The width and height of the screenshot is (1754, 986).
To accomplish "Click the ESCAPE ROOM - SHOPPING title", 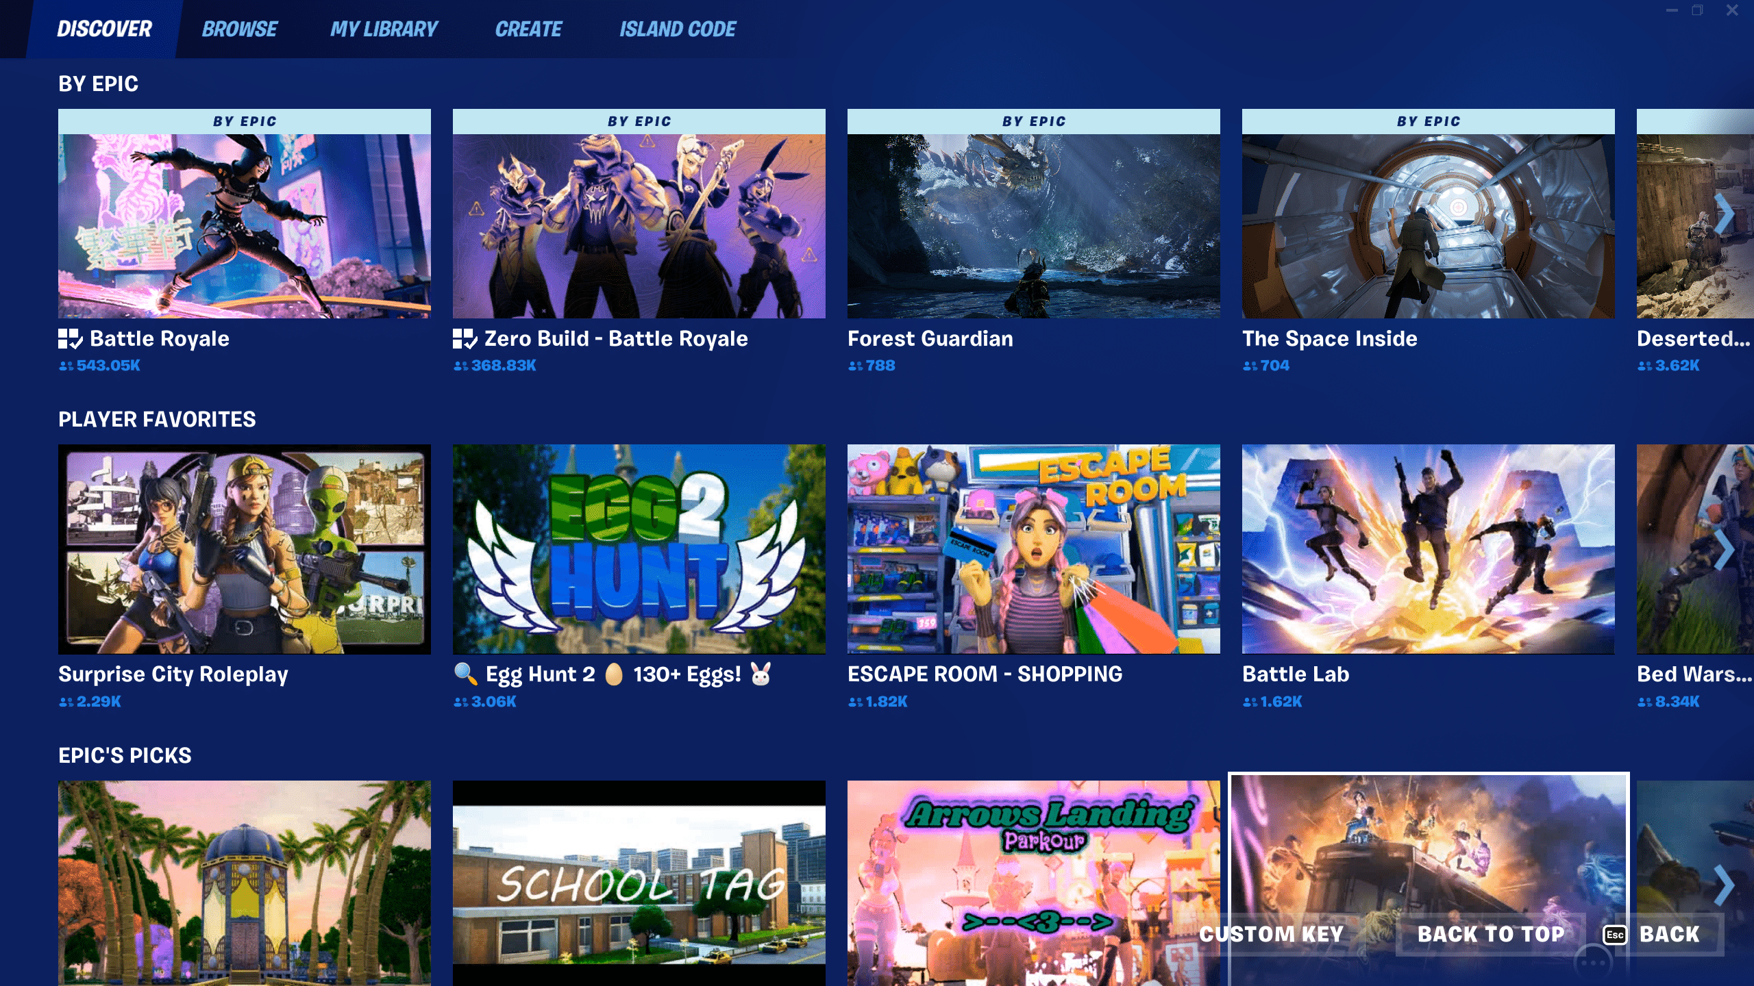I will pos(985,674).
